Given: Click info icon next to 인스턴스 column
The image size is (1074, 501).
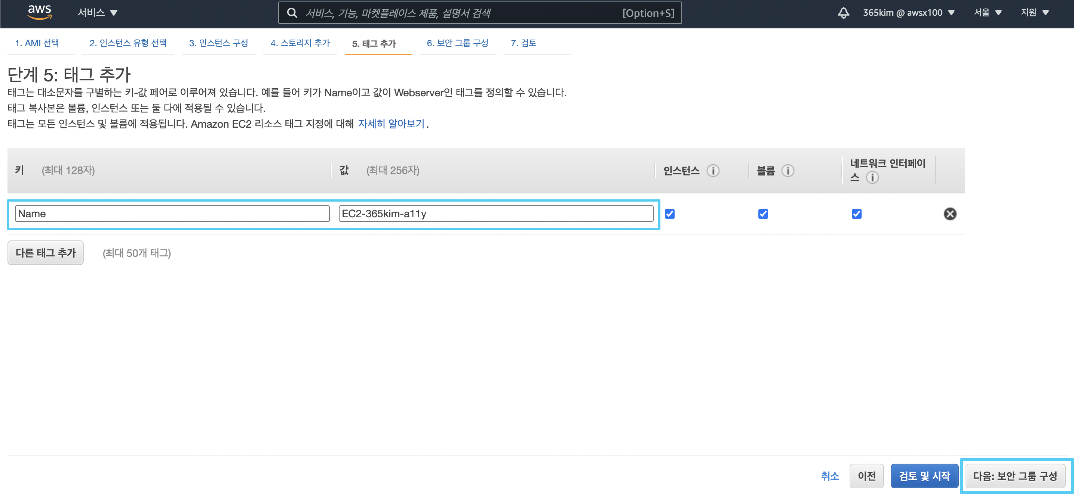Looking at the screenshot, I should (x=713, y=171).
